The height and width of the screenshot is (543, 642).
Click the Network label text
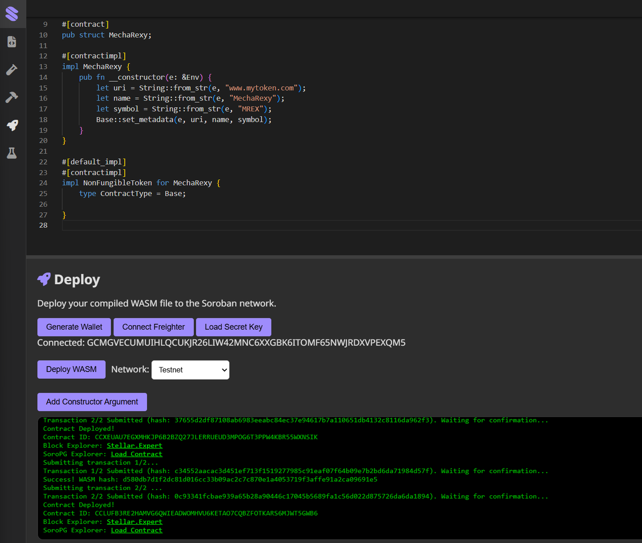click(130, 369)
